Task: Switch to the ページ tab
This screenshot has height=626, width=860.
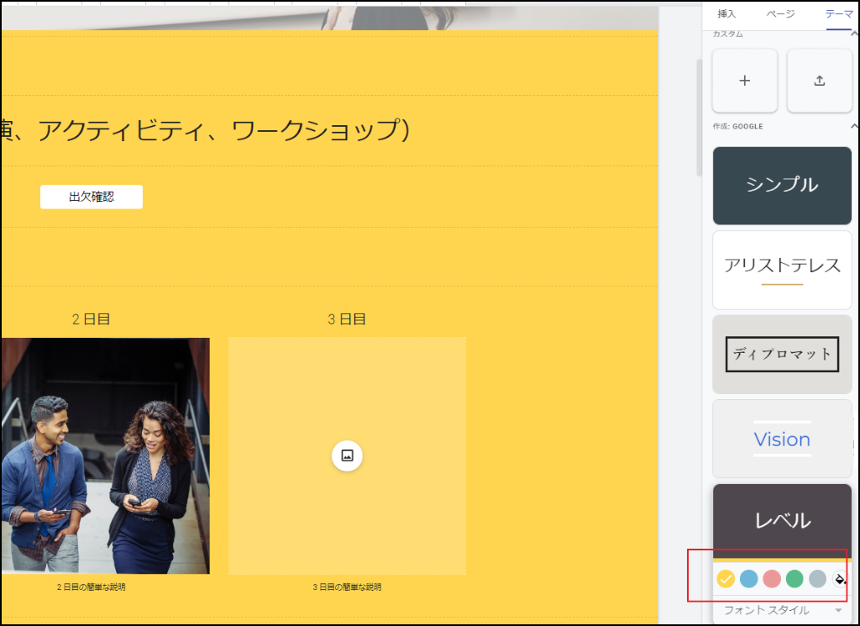Action: 781,14
